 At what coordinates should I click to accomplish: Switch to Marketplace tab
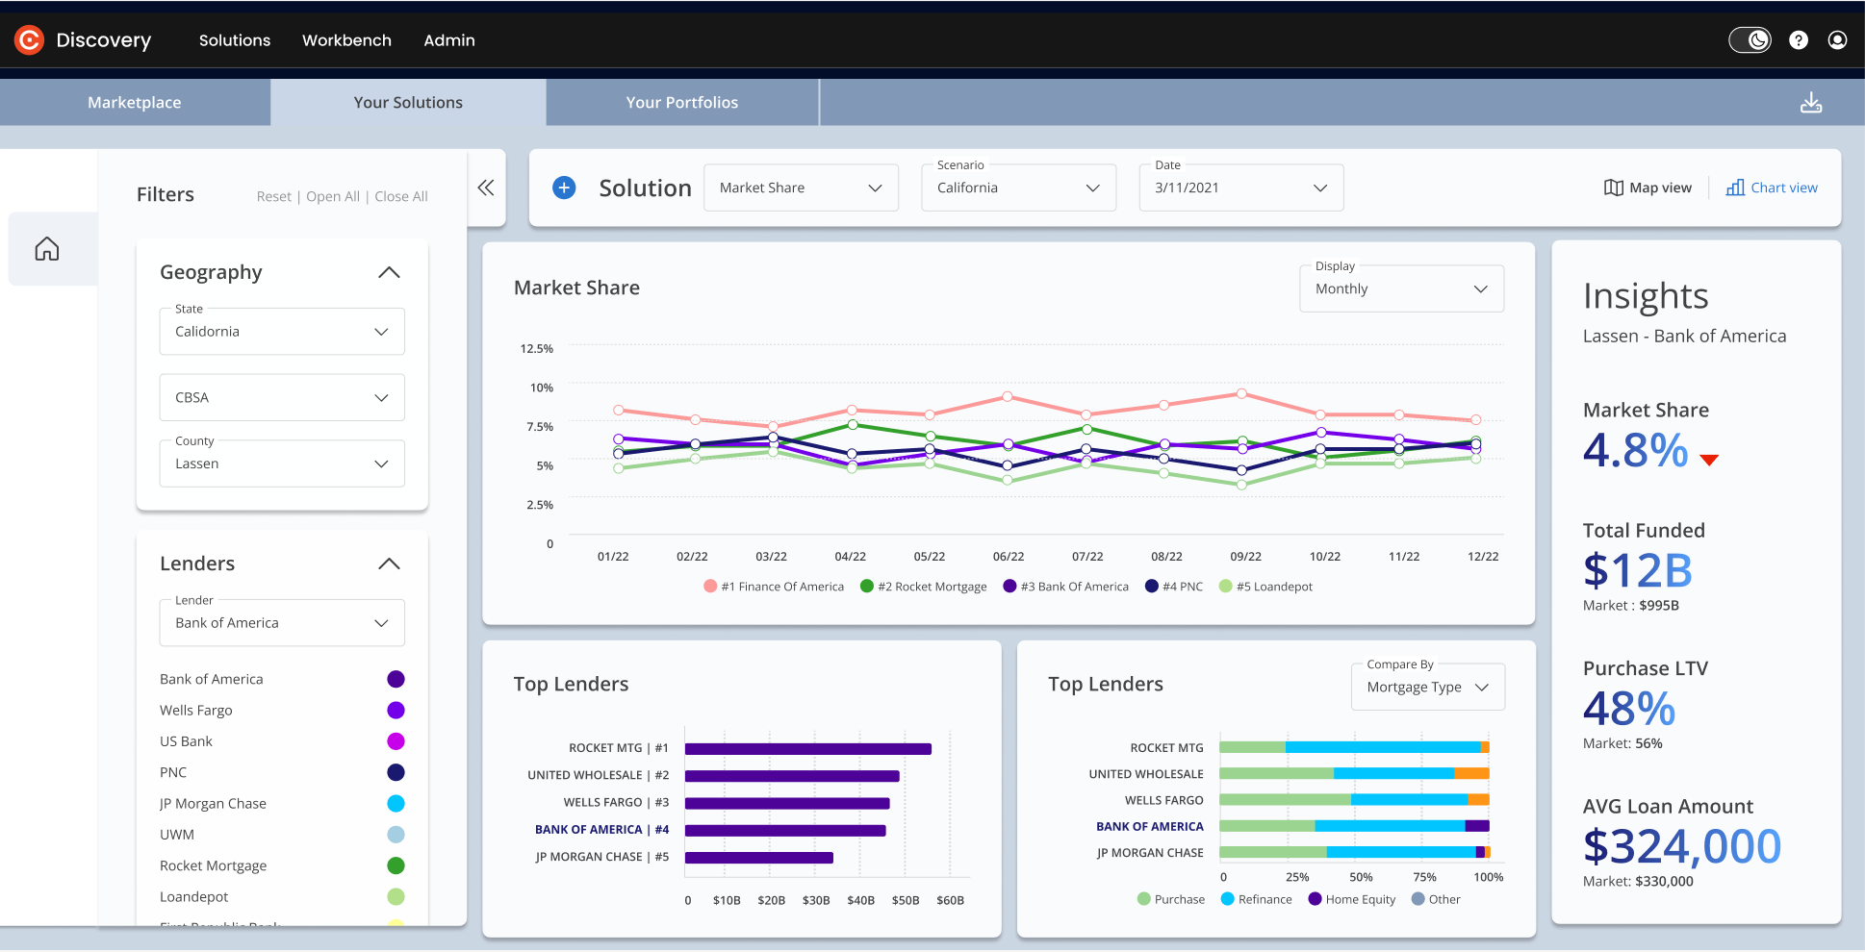pos(135,102)
